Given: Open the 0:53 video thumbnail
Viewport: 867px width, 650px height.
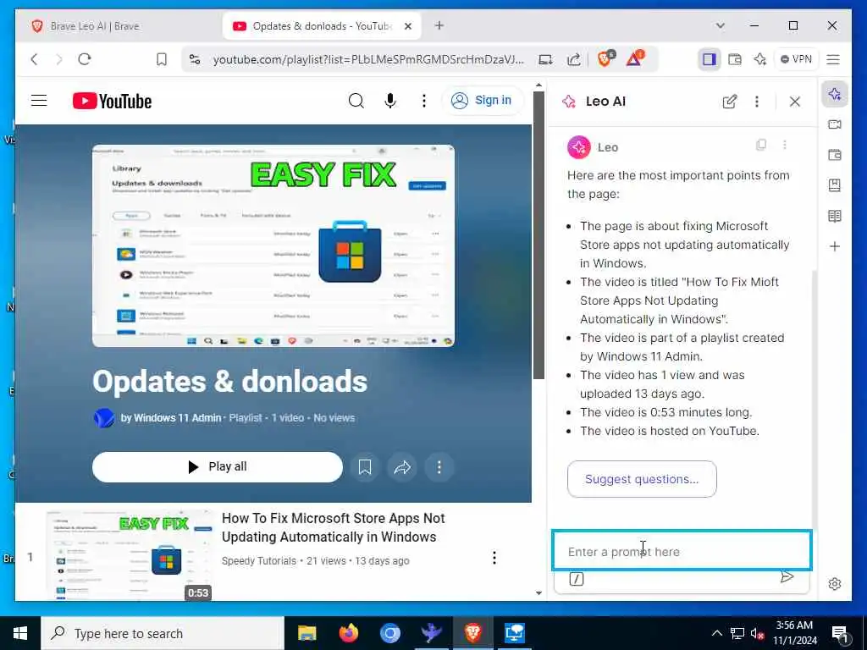Looking at the screenshot, I should pyautogui.click(x=130, y=555).
